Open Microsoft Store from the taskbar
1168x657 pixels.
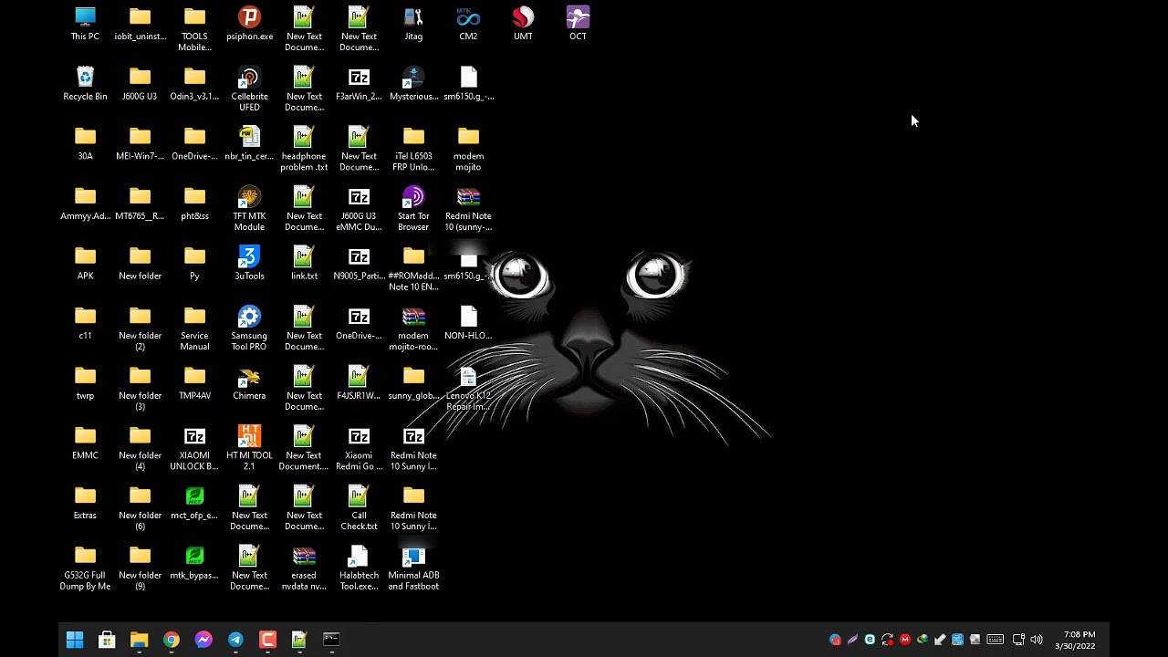[x=107, y=640]
